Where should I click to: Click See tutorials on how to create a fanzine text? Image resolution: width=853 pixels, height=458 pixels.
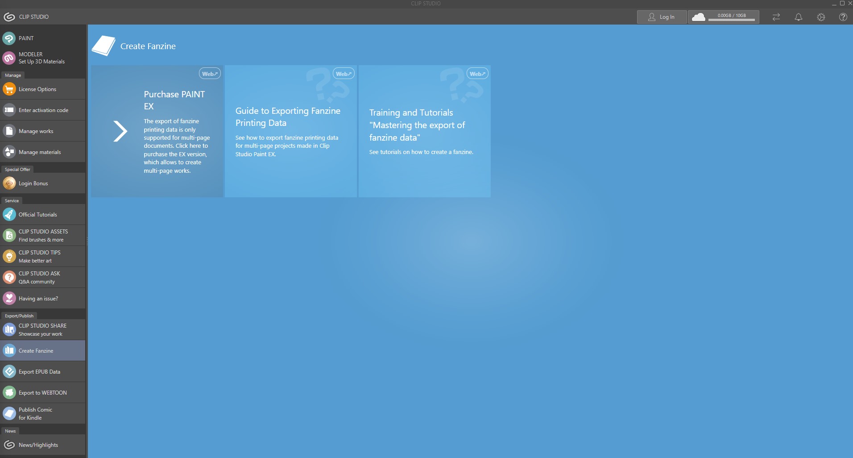click(x=421, y=152)
